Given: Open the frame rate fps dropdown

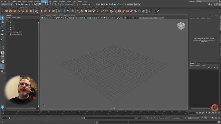Looking at the screenshot, I should (x=193, y=118).
